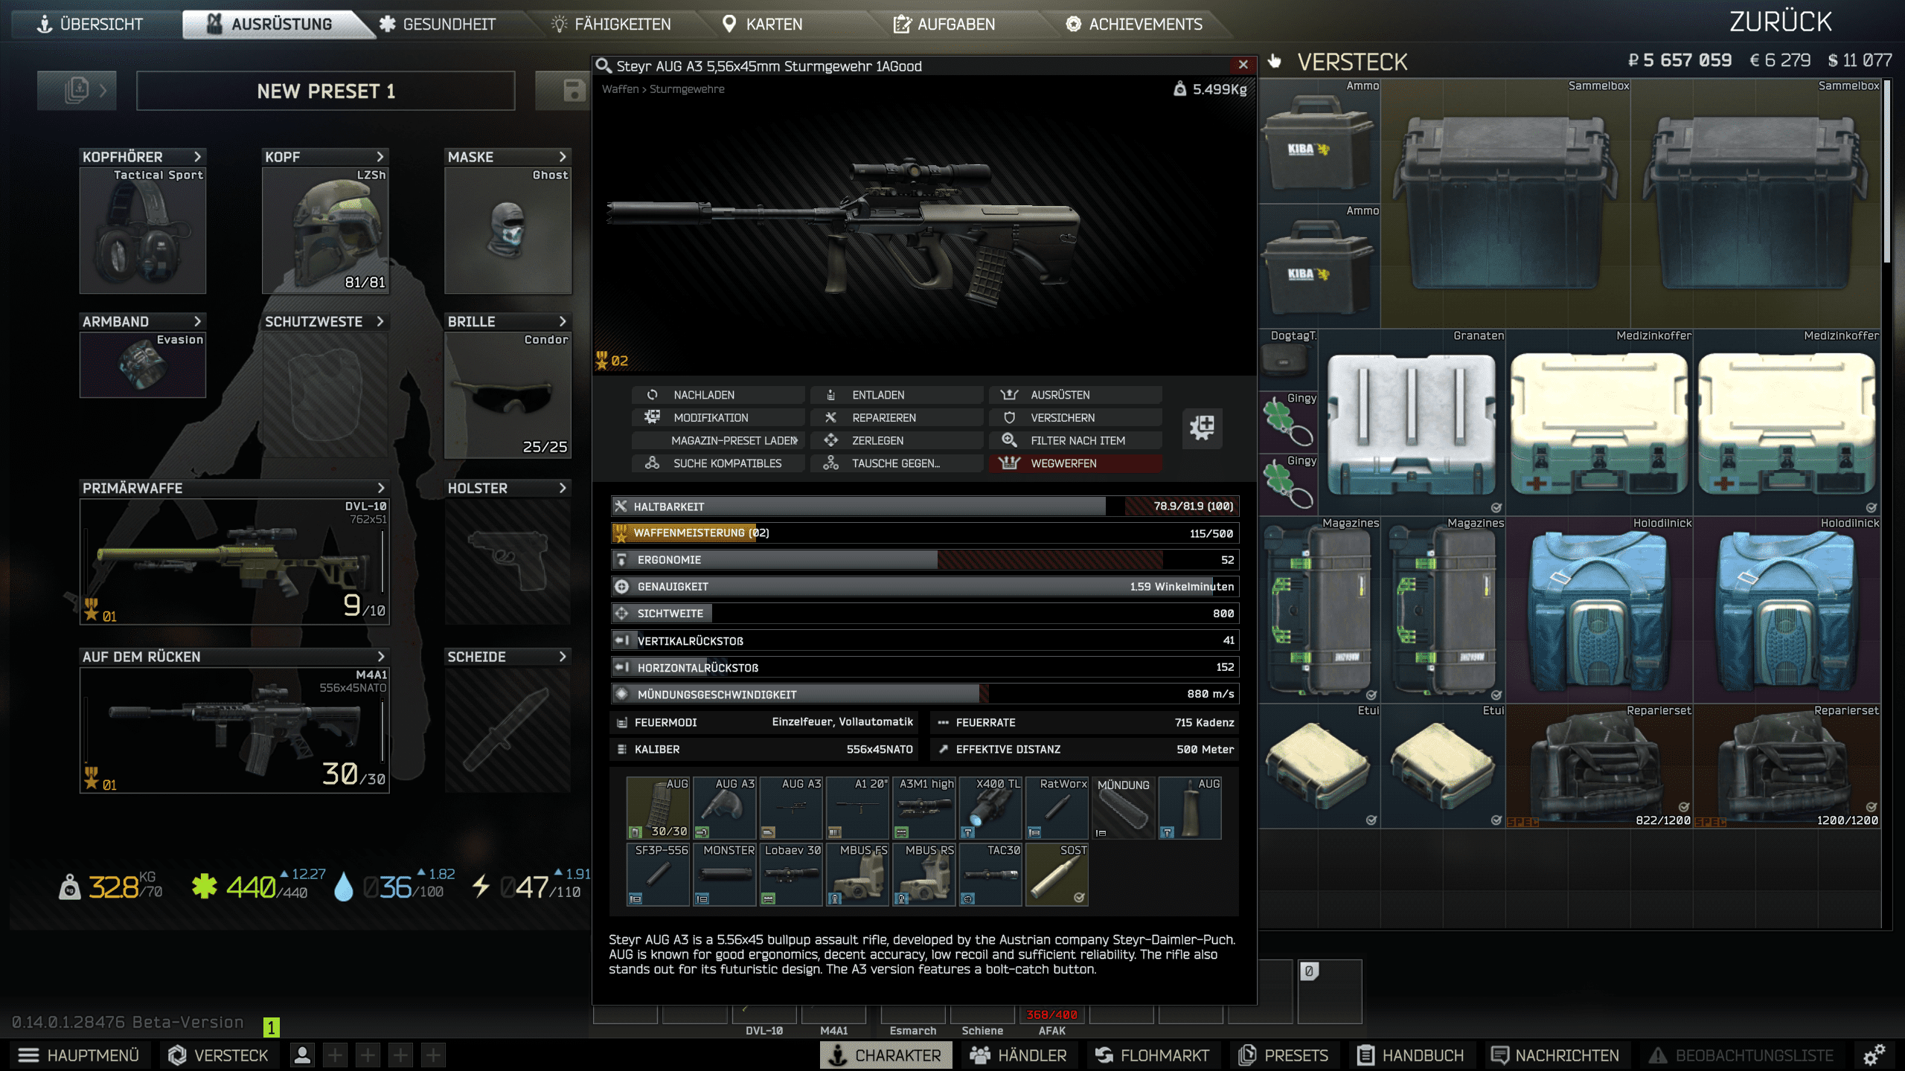This screenshot has width=1905, height=1071.
Task: Click the HALTBARKEIT durability bar
Action: pyautogui.click(x=924, y=506)
